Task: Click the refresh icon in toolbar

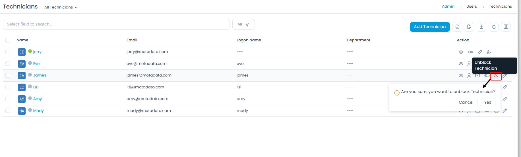Action: click(494, 27)
